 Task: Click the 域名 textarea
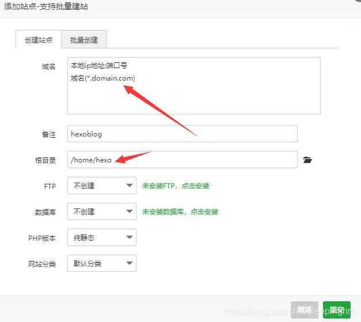coord(194,86)
